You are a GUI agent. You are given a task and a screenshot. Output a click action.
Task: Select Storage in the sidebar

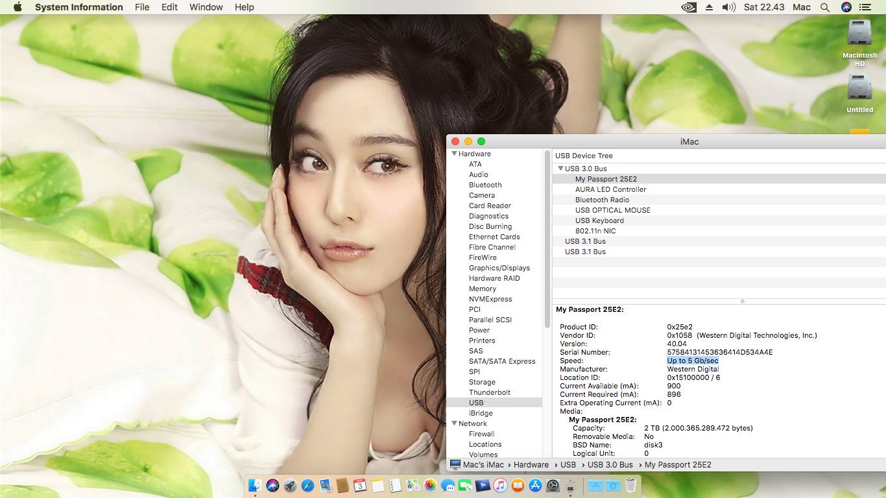coord(482,382)
